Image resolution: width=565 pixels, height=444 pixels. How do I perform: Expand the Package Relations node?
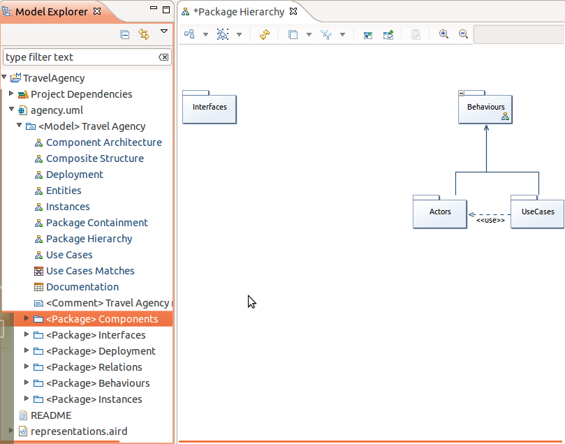pyautogui.click(x=27, y=367)
